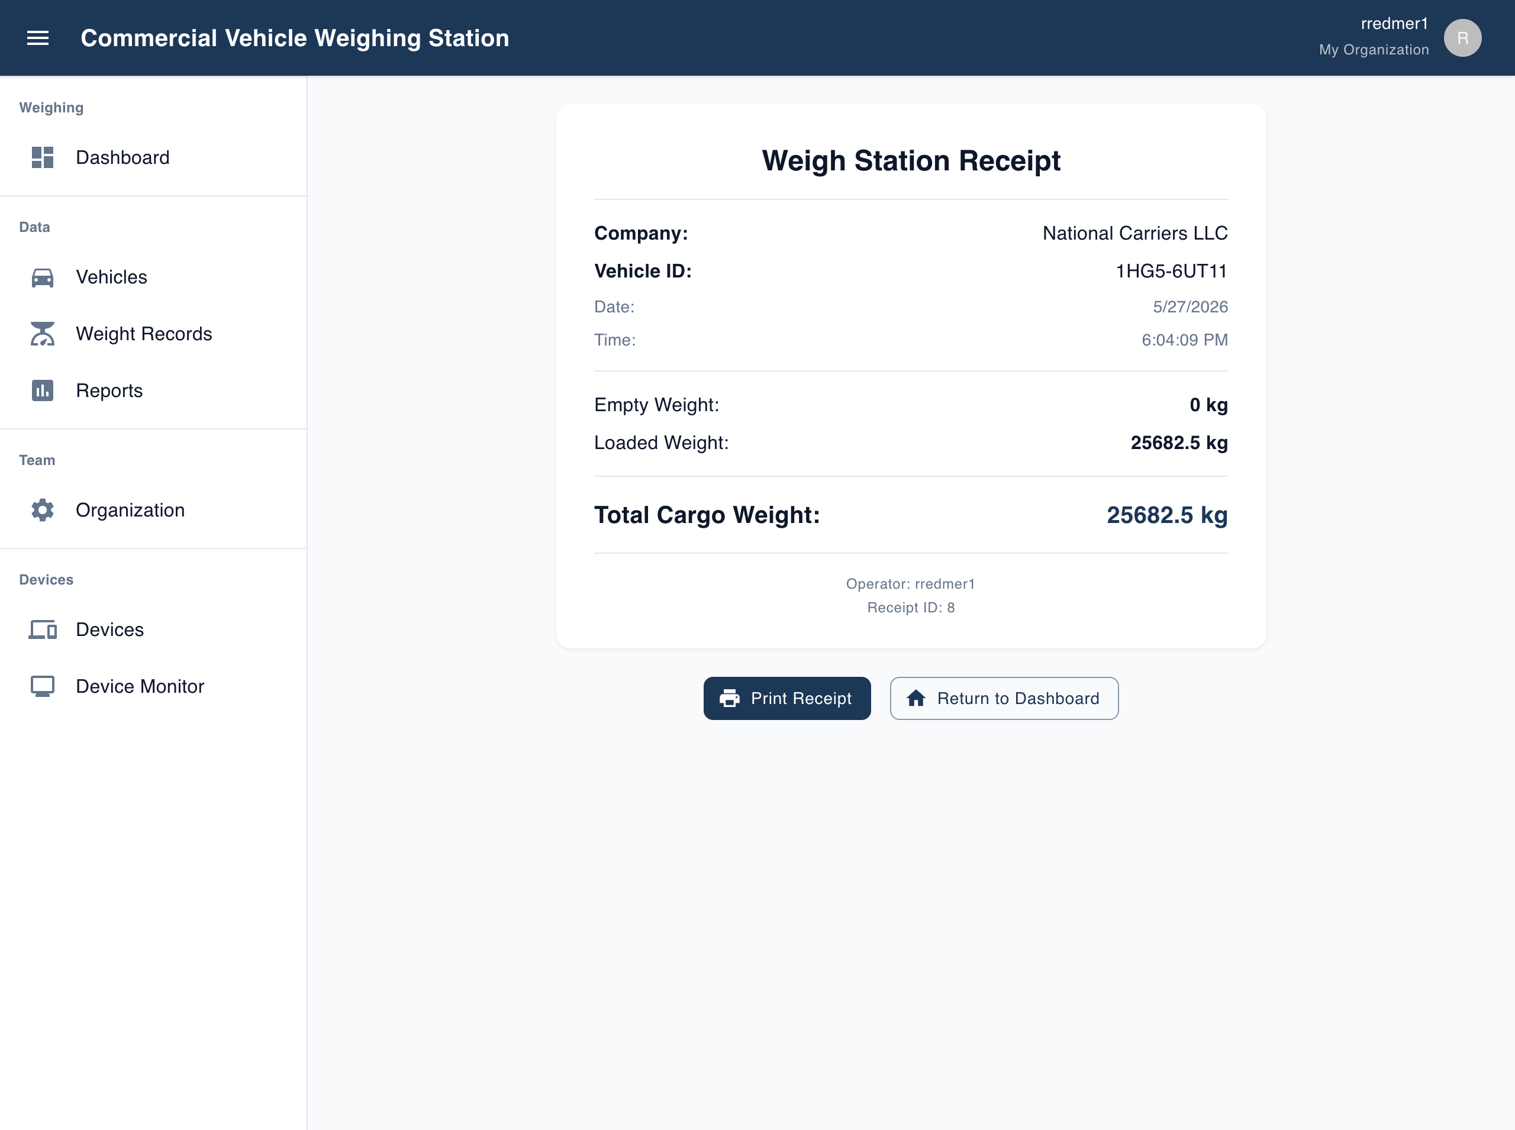Click the Receipt ID: 8 text
This screenshot has width=1515, height=1130.
click(911, 608)
